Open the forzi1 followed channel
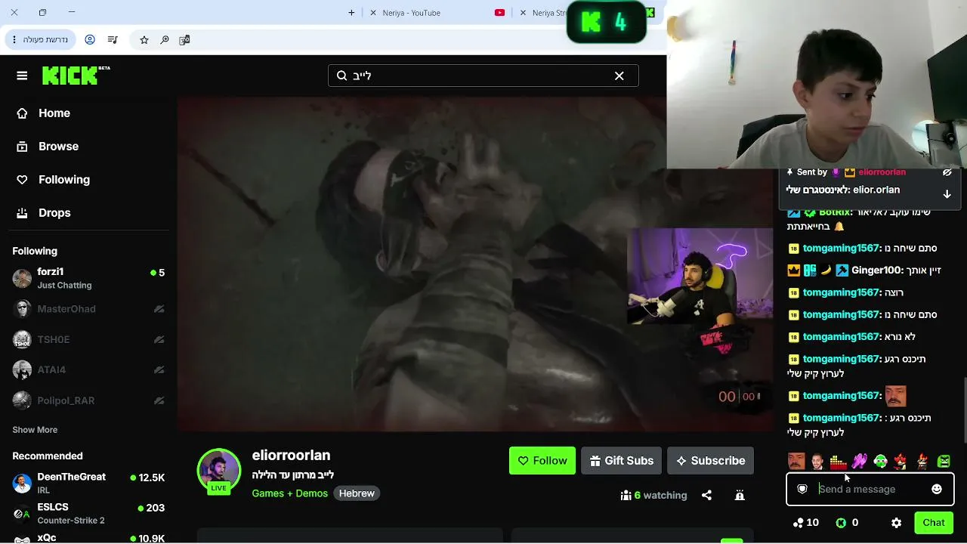The width and height of the screenshot is (967, 544). [x=88, y=278]
